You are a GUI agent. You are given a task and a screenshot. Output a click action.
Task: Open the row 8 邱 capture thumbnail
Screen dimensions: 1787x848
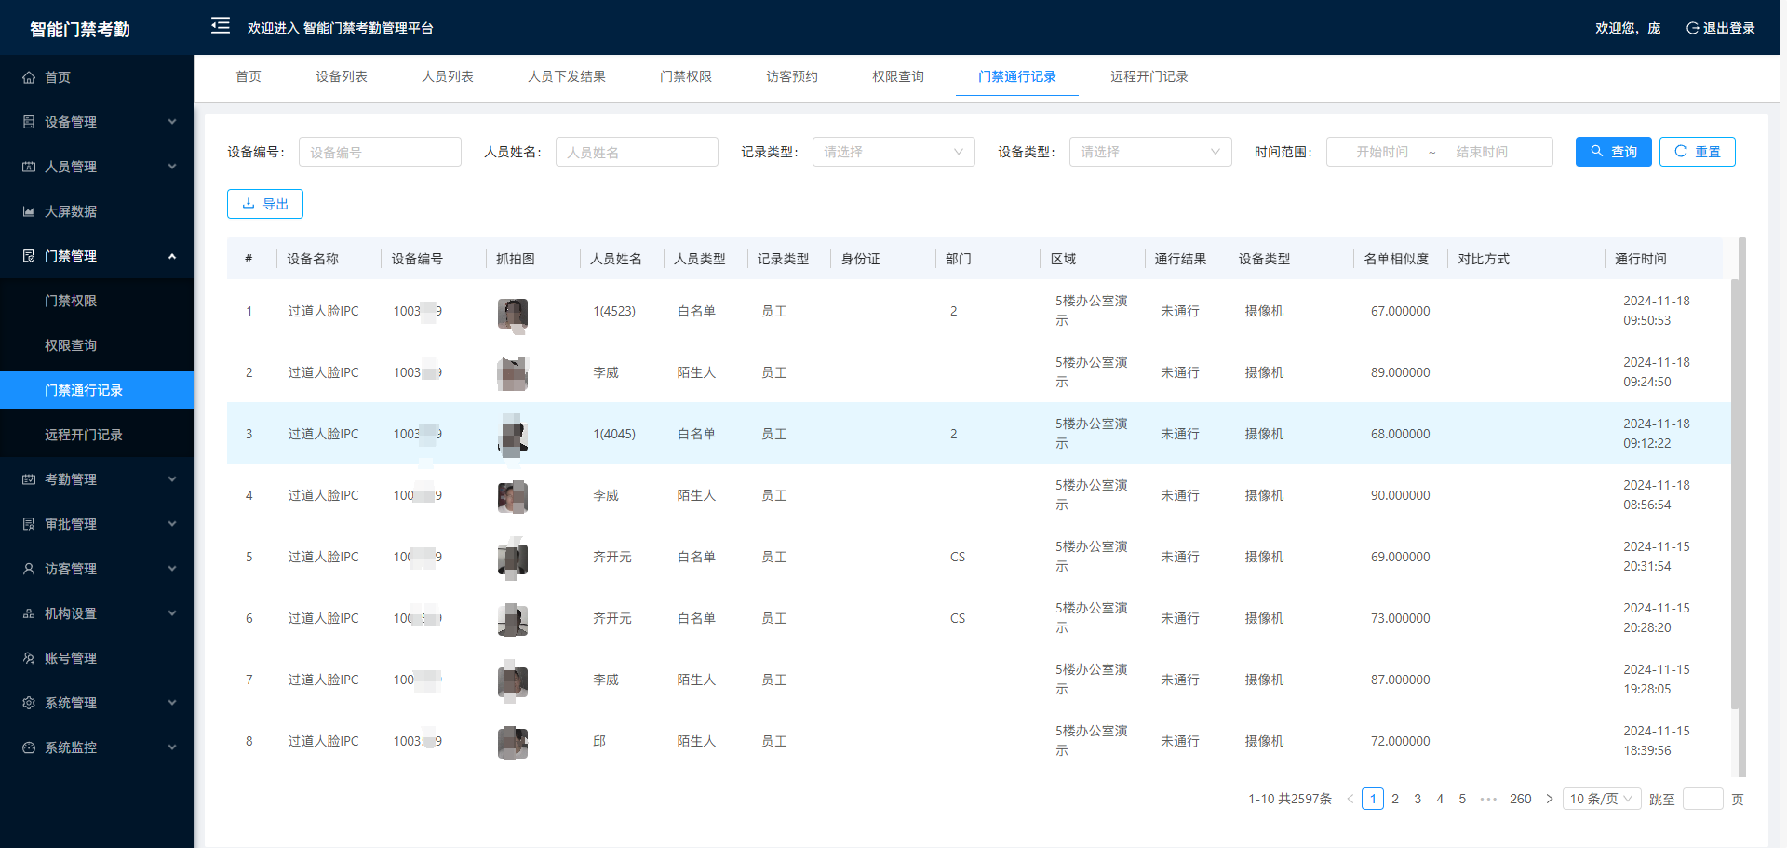[513, 744]
